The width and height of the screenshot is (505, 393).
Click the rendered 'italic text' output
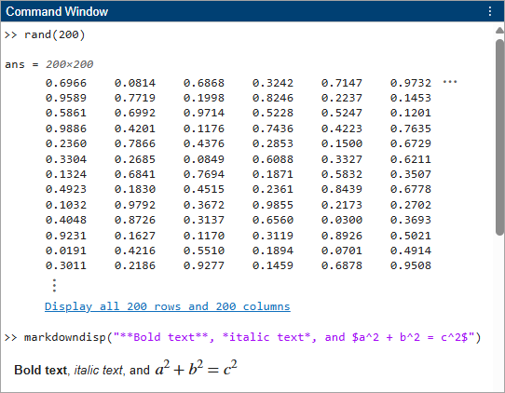click(x=99, y=370)
